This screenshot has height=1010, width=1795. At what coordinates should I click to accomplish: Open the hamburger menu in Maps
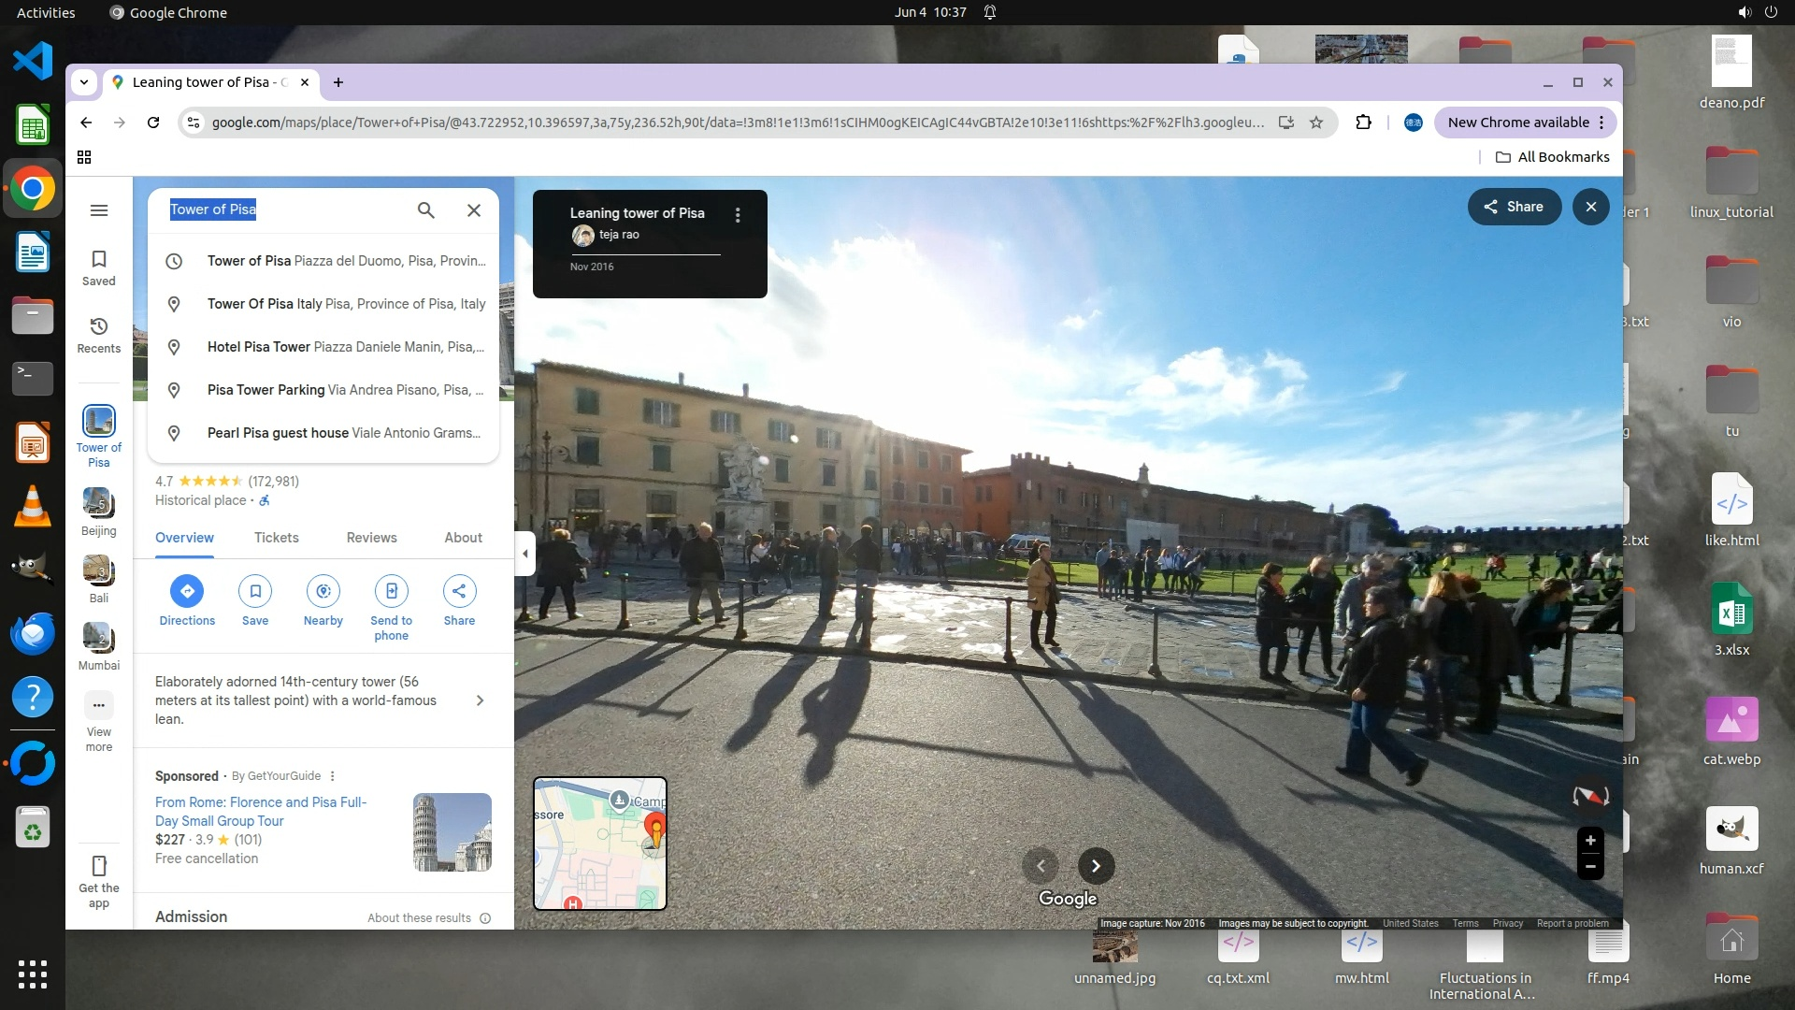pos(99,210)
